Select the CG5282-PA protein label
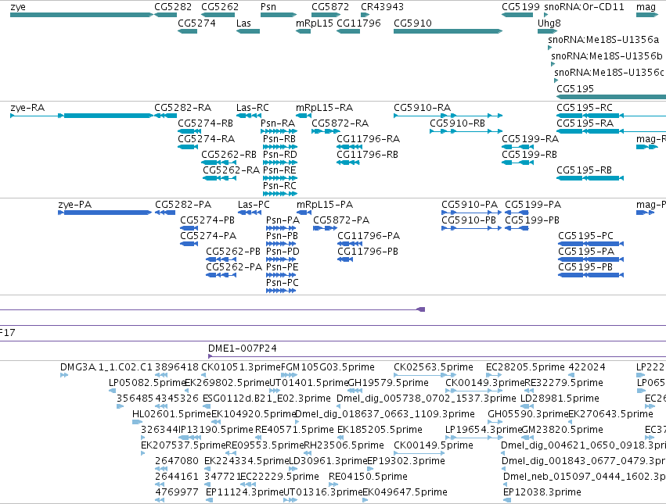The width and height of the screenshot is (666, 504). coord(183,205)
